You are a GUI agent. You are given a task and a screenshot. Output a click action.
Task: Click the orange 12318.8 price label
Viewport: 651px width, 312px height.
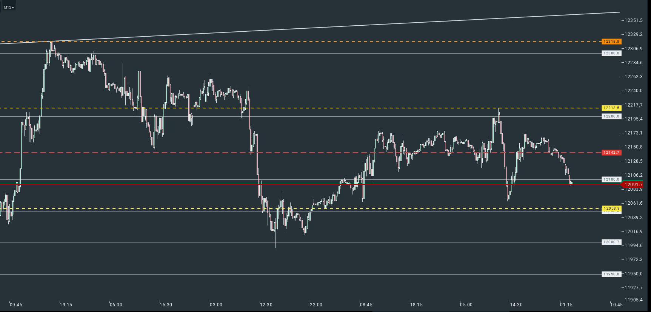pos(611,42)
